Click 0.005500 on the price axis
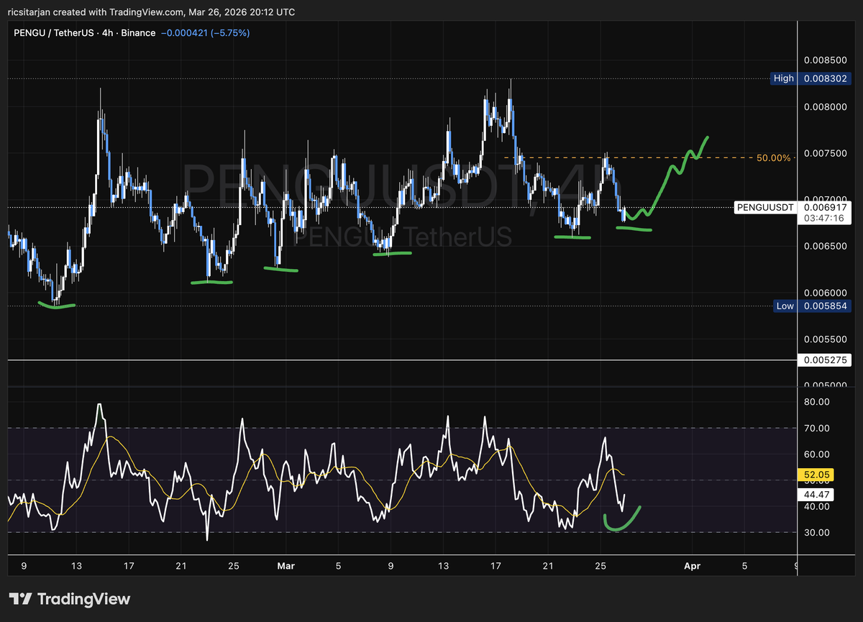This screenshot has width=863, height=622. point(826,339)
